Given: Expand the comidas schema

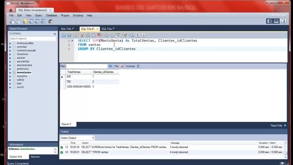Looking at the screenshot, I should (x=10, y=47).
